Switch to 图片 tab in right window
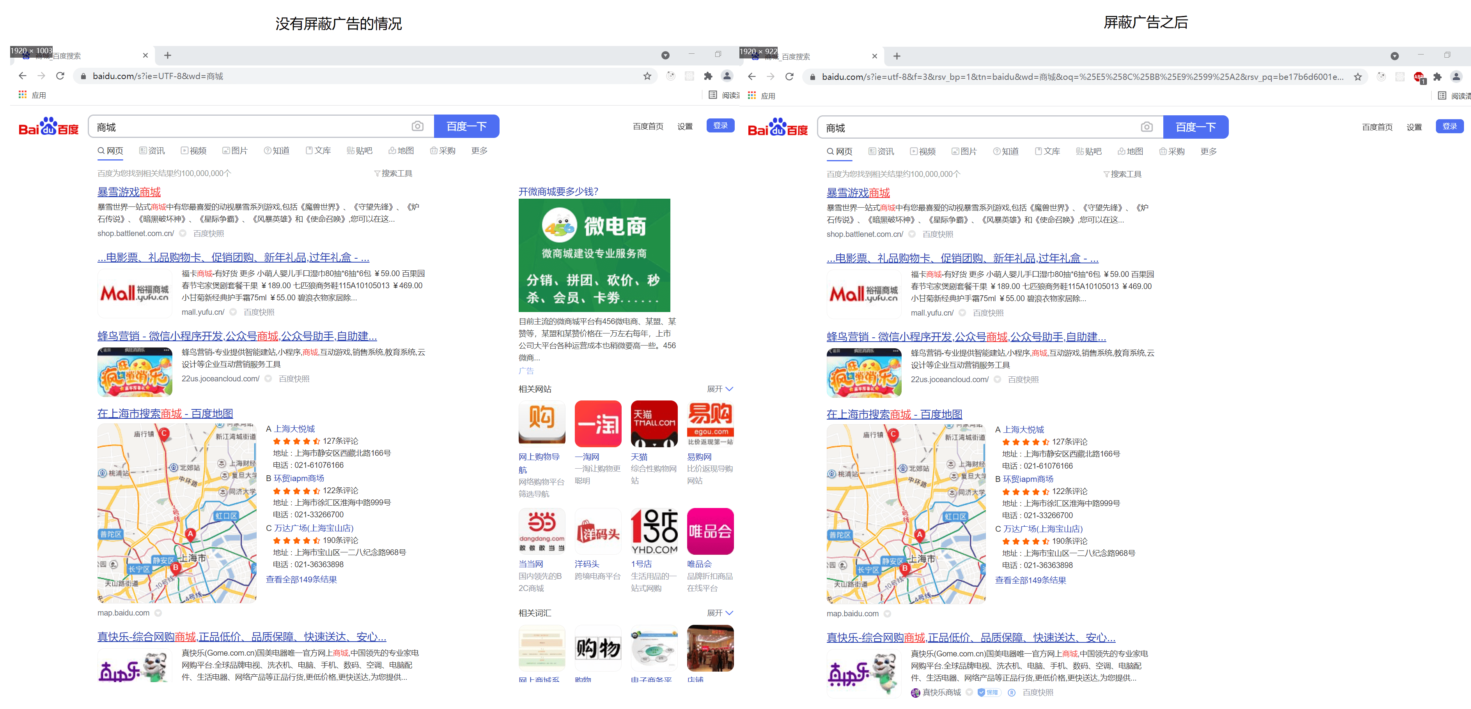This screenshot has width=1471, height=709. tap(964, 151)
